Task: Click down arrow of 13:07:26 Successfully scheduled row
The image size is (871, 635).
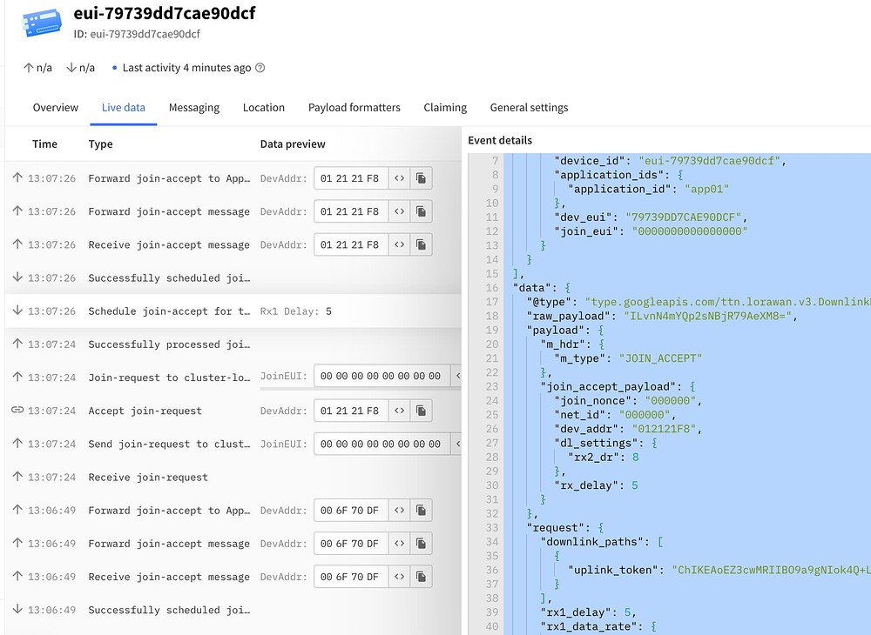Action: (17, 277)
